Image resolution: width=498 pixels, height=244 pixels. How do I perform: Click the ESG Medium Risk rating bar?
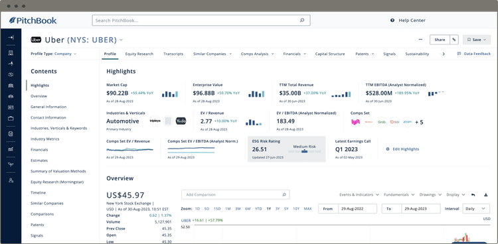click(x=304, y=152)
